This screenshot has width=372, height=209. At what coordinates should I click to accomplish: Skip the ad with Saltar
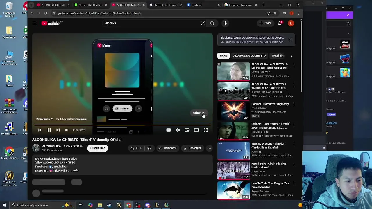(199, 113)
